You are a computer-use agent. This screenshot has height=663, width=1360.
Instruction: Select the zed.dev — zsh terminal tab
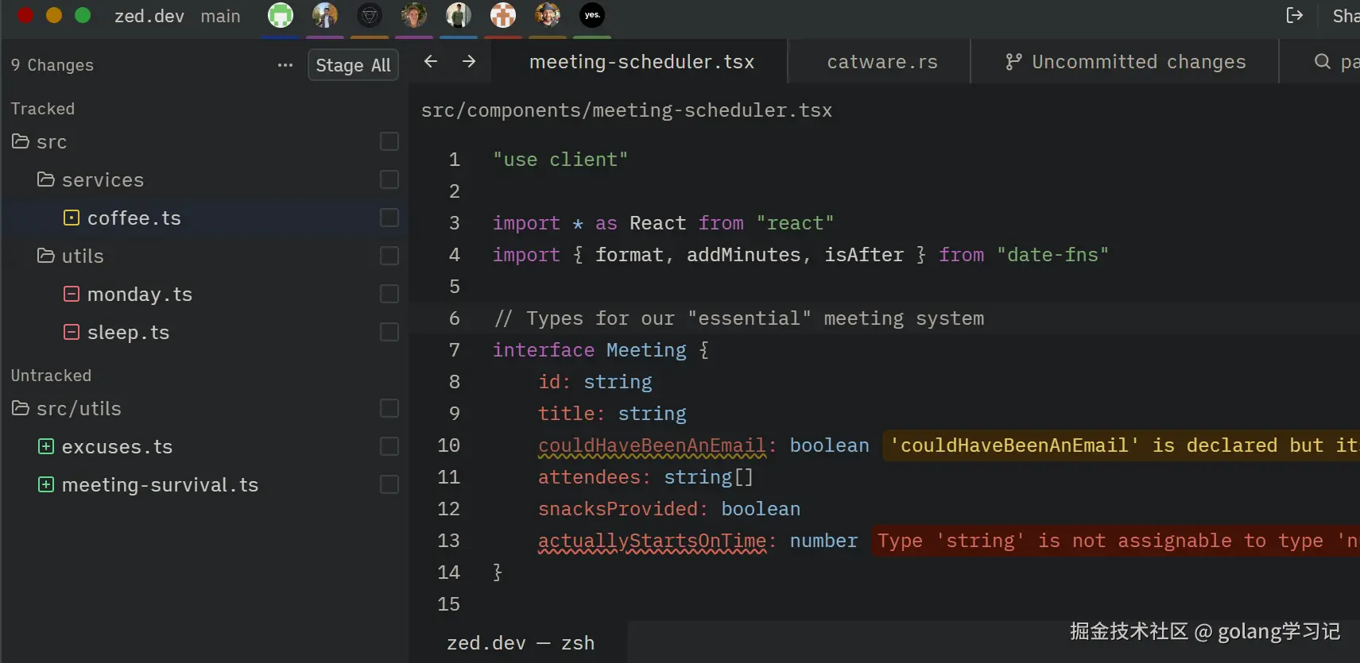tap(520, 642)
